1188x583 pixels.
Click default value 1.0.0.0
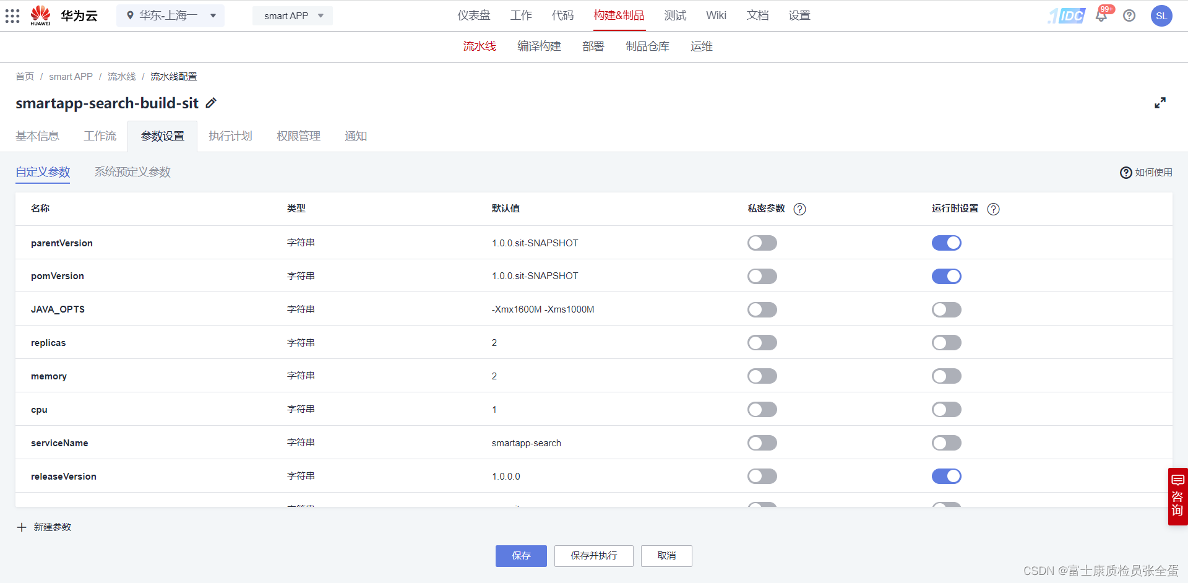pyautogui.click(x=506, y=477)
